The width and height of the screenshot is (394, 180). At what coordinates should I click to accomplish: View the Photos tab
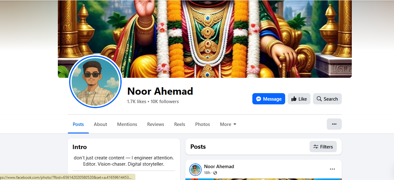(x=202, y=124)
